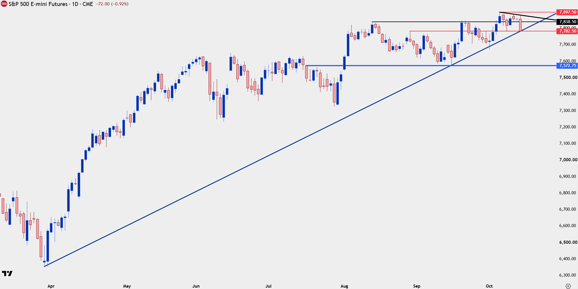
Task: Select the 7,838.50 black price label
Action: coord(567,22)
